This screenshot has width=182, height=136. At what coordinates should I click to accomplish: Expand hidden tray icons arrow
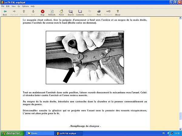point(168,133)
